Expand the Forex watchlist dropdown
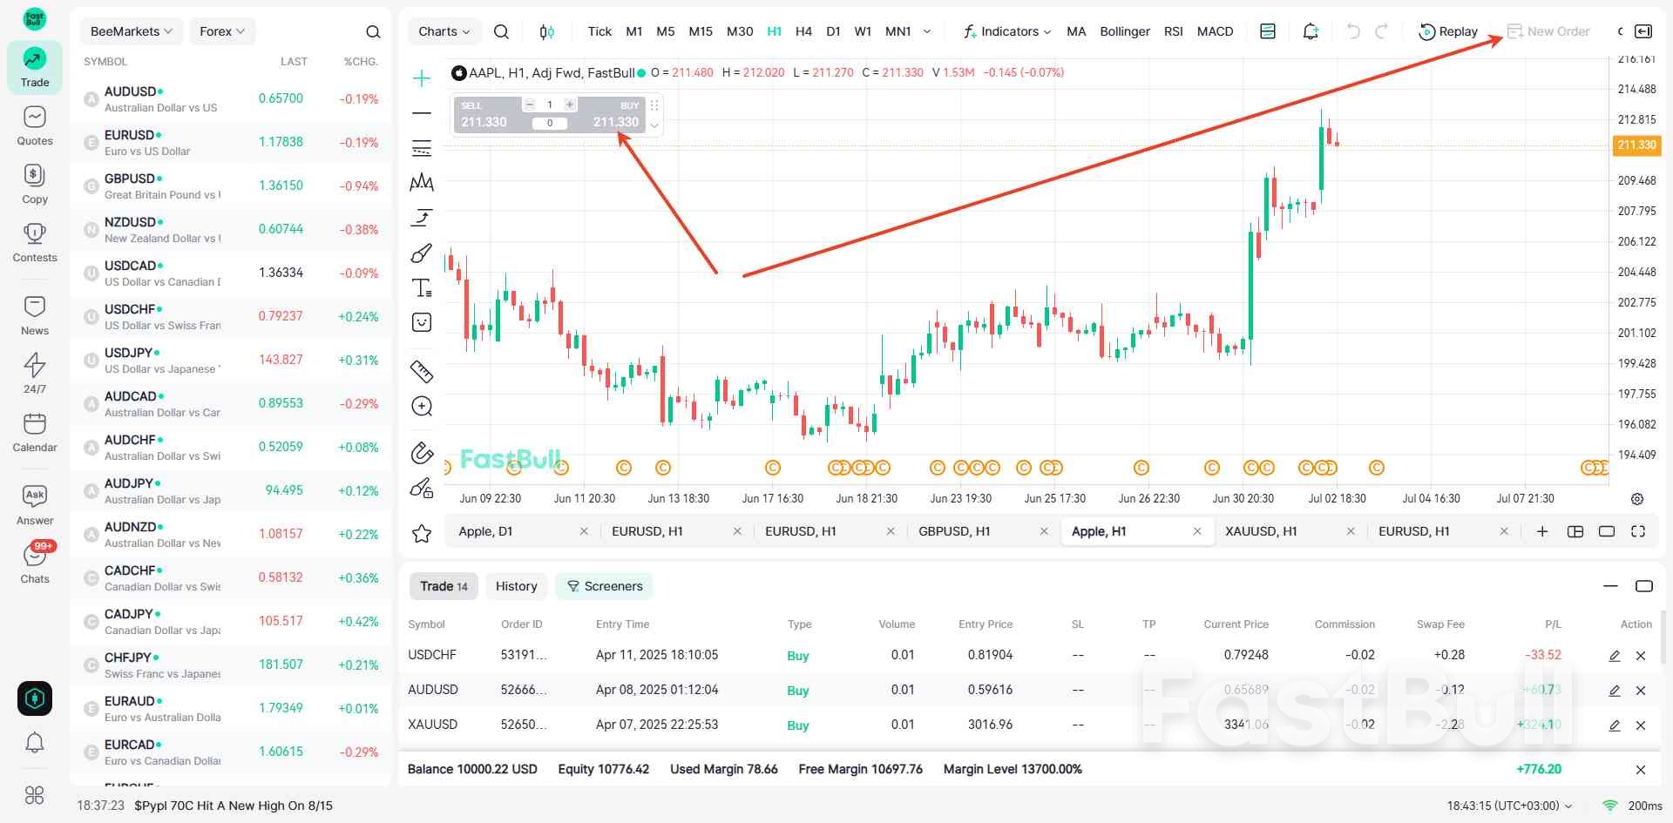 coord(222,30)
